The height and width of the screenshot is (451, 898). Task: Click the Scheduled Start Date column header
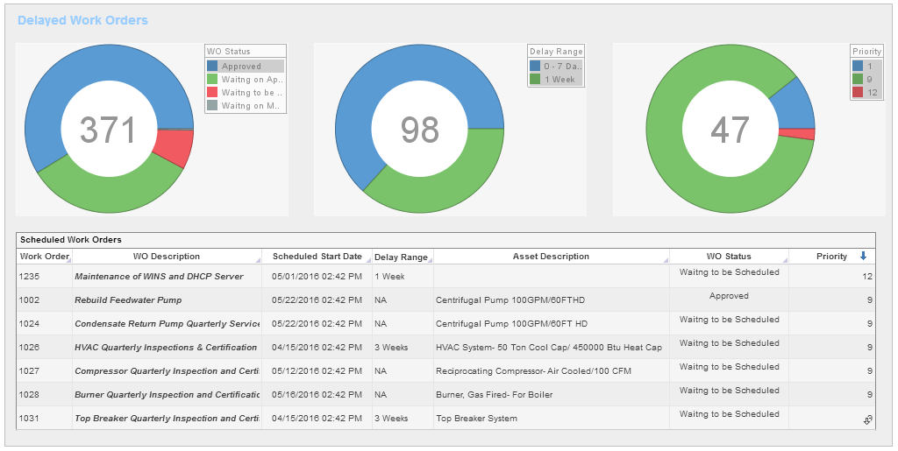click(x=317, y=256)
